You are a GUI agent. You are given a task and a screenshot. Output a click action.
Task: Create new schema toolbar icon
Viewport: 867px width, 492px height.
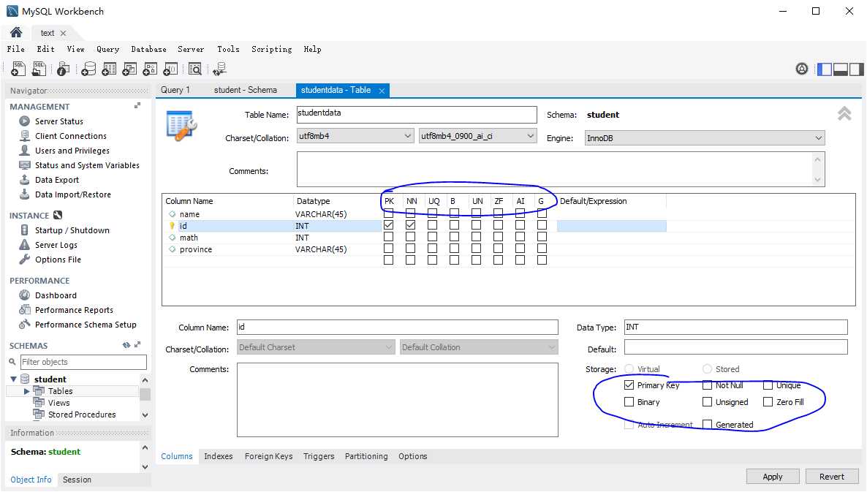[88, 69]
